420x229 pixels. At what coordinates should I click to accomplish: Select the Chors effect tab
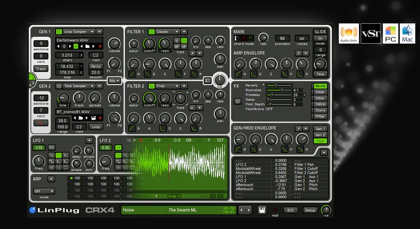coord(320,110)
